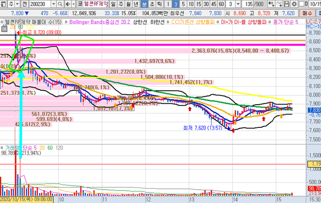Viewport: 321px width, 203px height.
Task: Click volume profile 1,432,697(9.6%) label
Action: tap(155, 61)
